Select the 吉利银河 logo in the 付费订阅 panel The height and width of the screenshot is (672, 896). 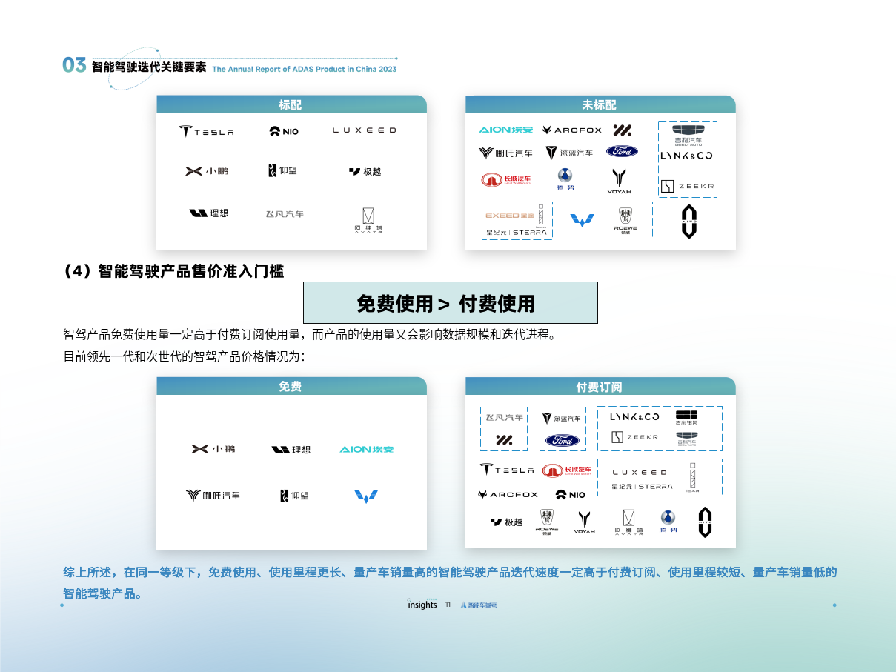(x=686, y=417)
